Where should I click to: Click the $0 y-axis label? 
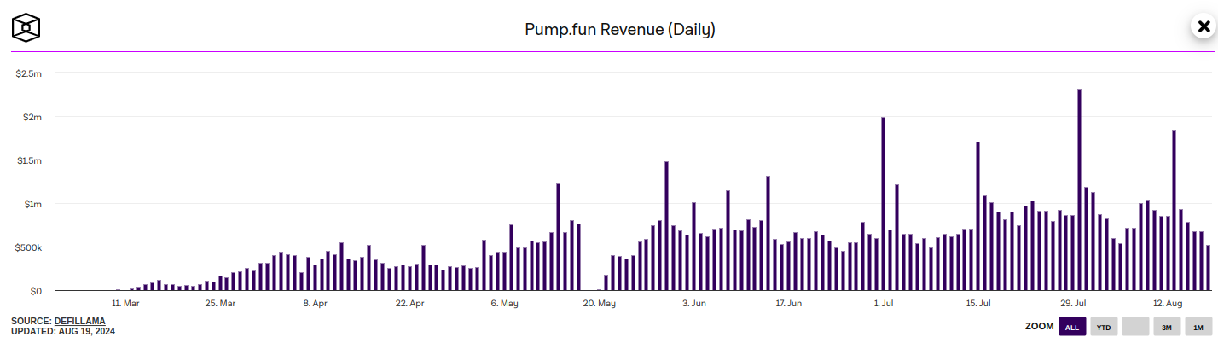coord(36,291)
